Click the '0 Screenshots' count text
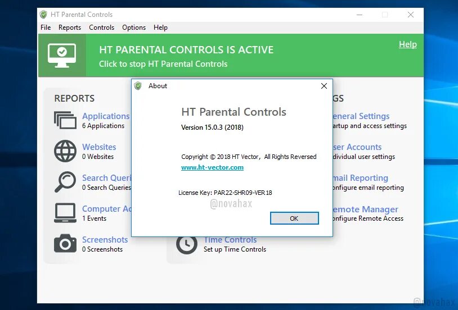Viewport: 458px width, 310px height. coord(102,249)
